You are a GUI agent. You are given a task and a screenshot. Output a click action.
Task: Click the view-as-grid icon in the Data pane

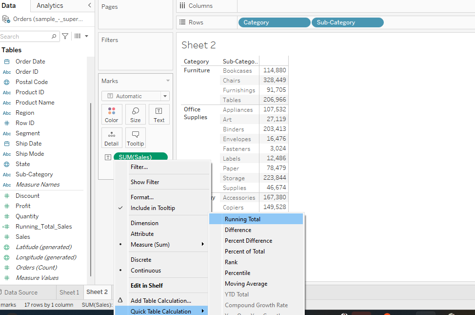tap(77, 36)
